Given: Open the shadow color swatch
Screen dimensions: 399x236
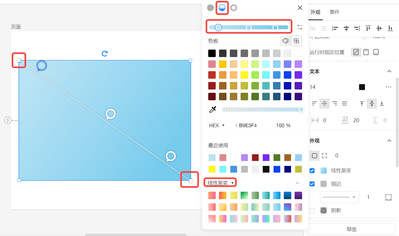Looking at the screenshot, I should click(x=324, y=211).
